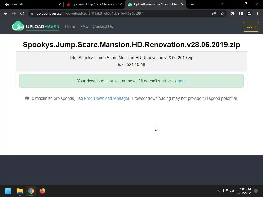The width and height of the screenshot is (263, 197).
Task: Open the Windows Start menu
Action: (8, 191)
